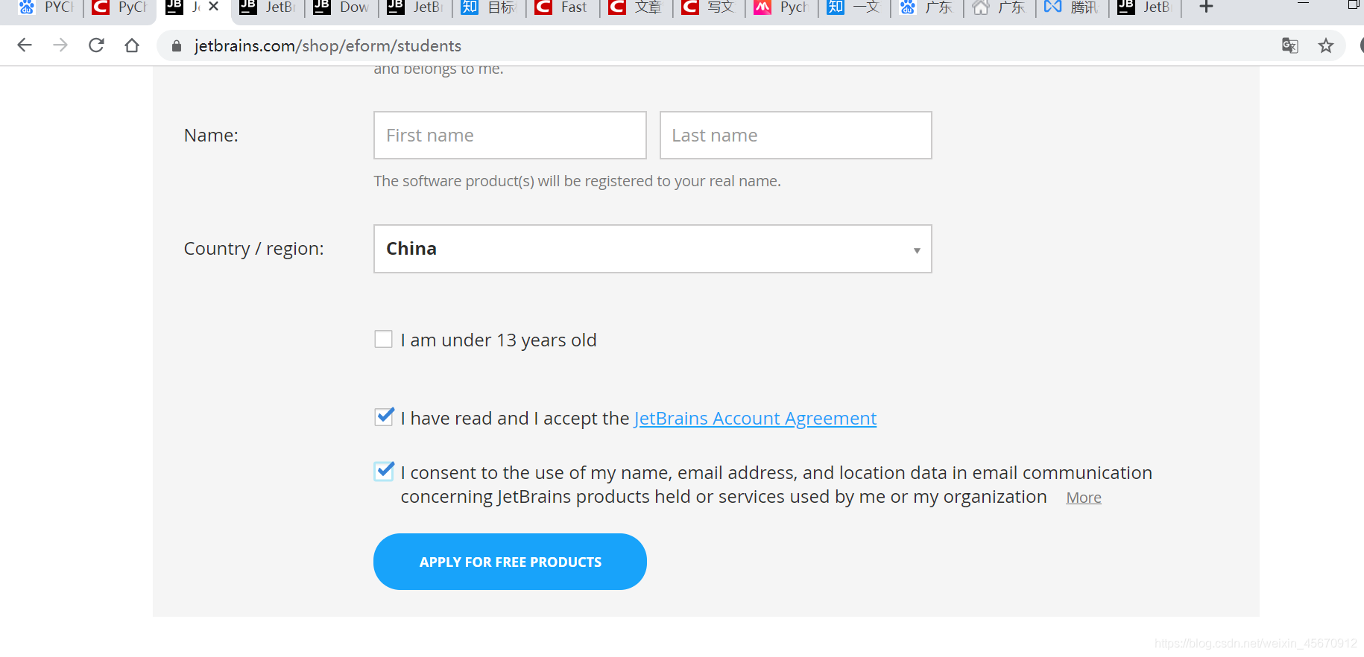Uncheck the JetBrains Account Agreement checkbox
1364x657 pixels.
(x=384, y=417)
